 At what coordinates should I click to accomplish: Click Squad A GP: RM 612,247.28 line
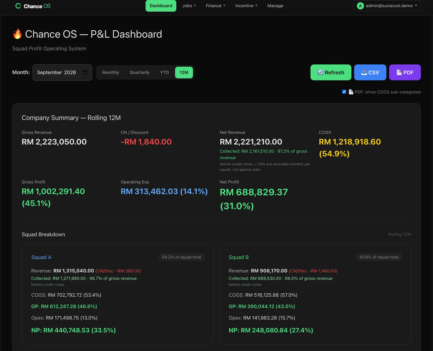pos(64,307)
